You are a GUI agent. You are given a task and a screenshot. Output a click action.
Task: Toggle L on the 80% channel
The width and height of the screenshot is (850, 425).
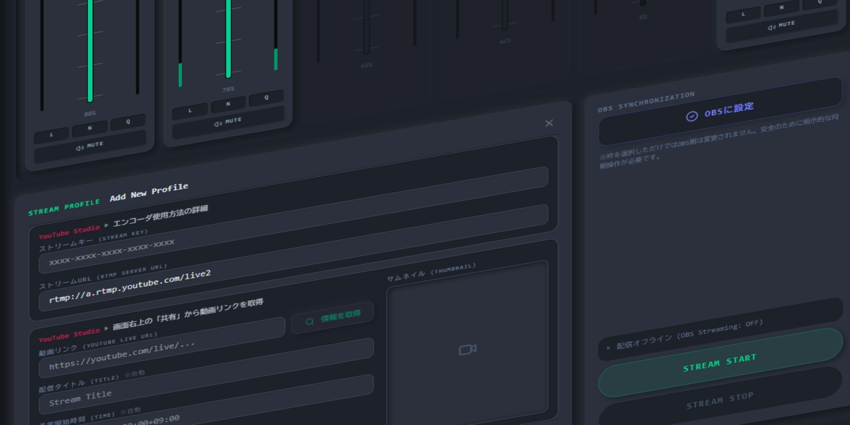(x=51, y=135)
